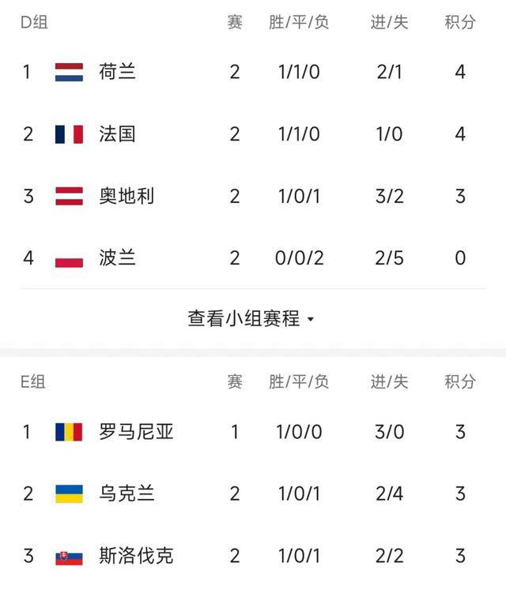Open team 乌克兰 page
Screen dimensions: 506x597
point(126,494)
